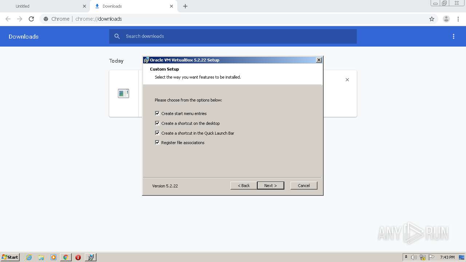The height and width of the screenshot is (262, 466).
Task: Click the VirtualBox Setup title icon
Action: (x=146, y=60)
